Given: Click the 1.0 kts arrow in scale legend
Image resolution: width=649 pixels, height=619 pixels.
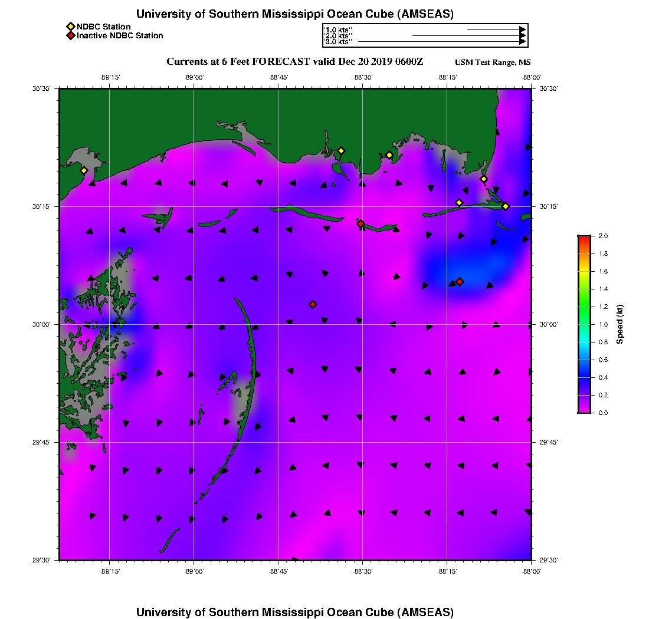Looking at the screenshot, I should (496, 29).
